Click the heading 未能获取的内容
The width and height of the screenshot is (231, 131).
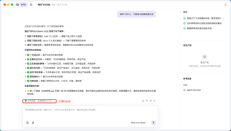32,86
